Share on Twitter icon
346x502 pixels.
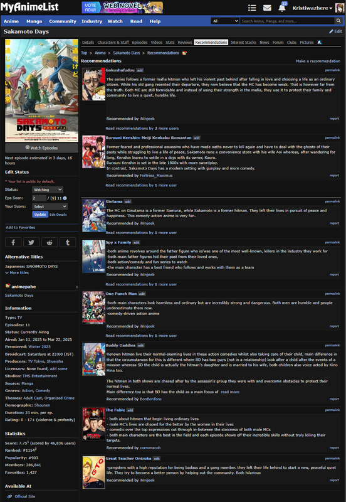[x=31, y=242]
